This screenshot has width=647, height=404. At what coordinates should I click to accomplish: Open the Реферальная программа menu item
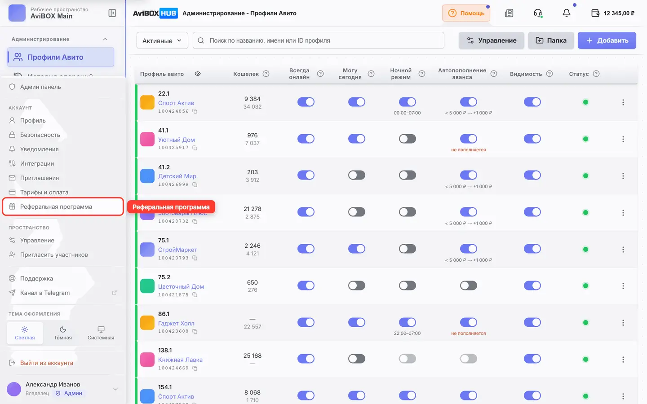[63, 206]
